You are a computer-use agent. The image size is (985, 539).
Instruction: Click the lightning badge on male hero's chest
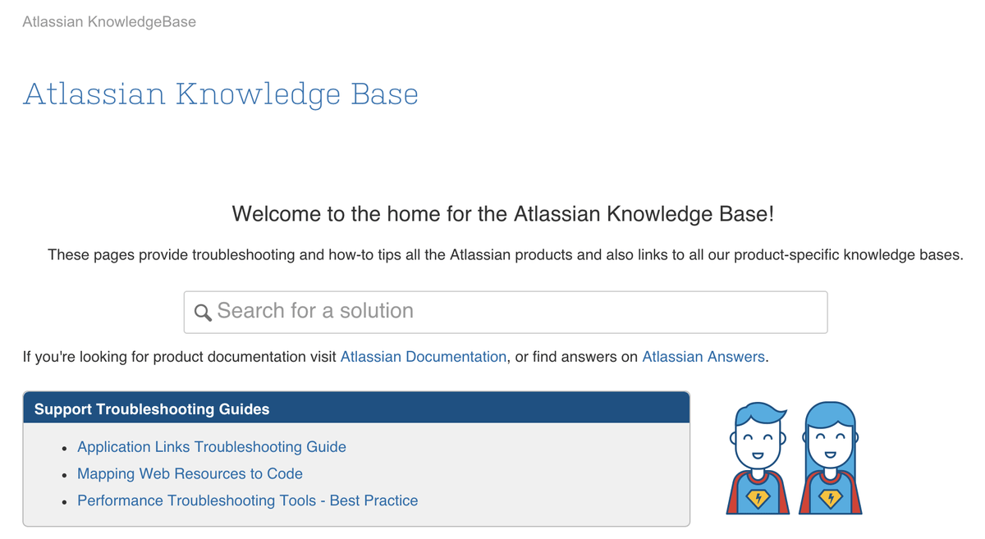point(757,498)
